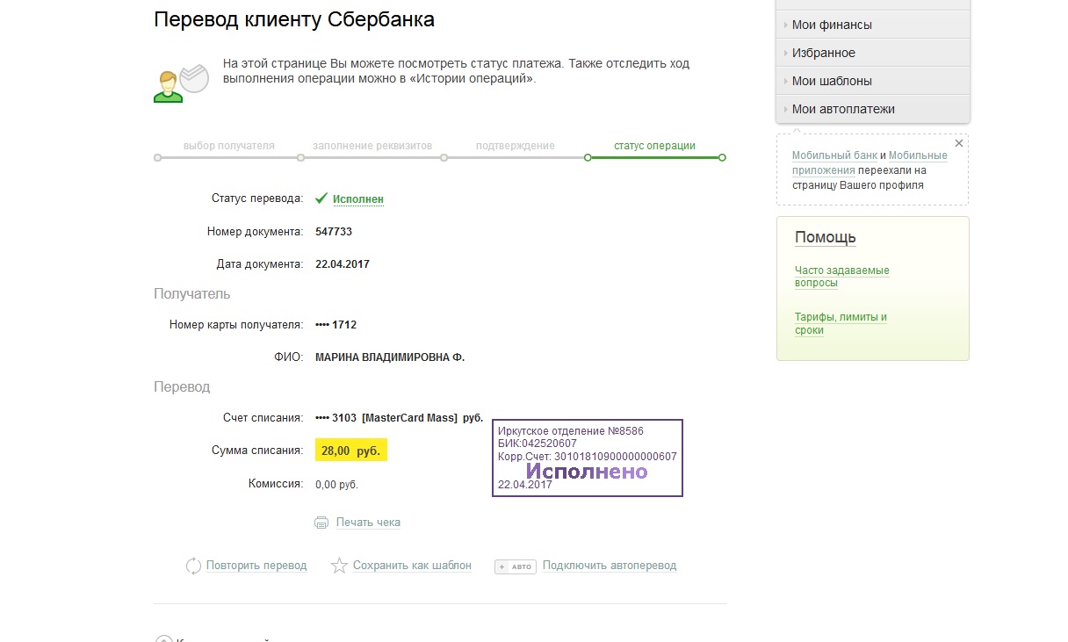The height and width of the screenshot is (642, 1068).
Task: Expand the Мои шаблоны sidebar section
Action: (832, 81)
